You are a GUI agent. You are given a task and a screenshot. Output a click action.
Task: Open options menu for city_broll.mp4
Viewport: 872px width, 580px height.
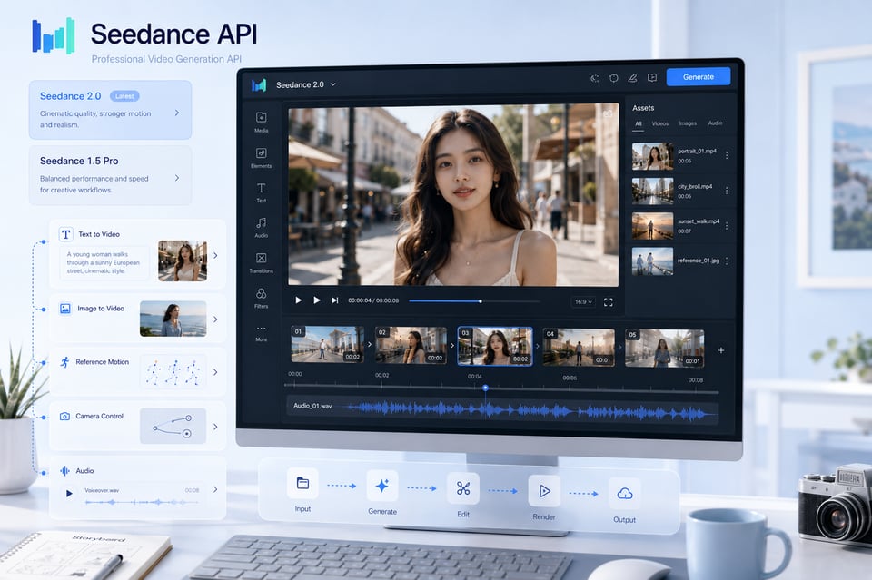(727, 191)
